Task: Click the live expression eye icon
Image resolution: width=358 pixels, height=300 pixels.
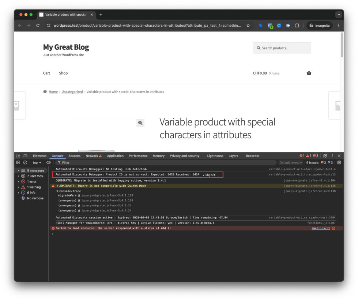Action: 49,162
